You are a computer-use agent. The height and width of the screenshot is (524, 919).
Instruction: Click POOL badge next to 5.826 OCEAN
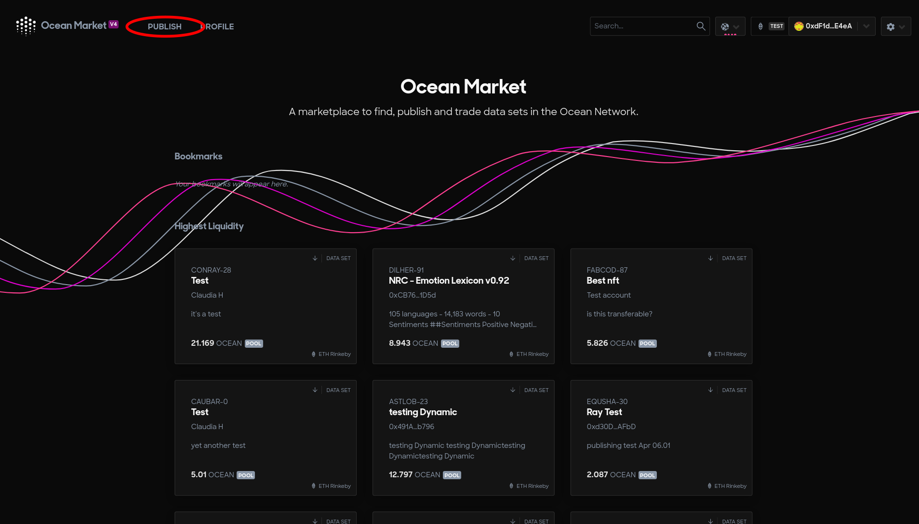click(648, 343)
